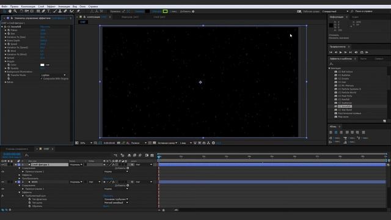Open Анимация menu
391x220 pixels.
tap(64, 7)
